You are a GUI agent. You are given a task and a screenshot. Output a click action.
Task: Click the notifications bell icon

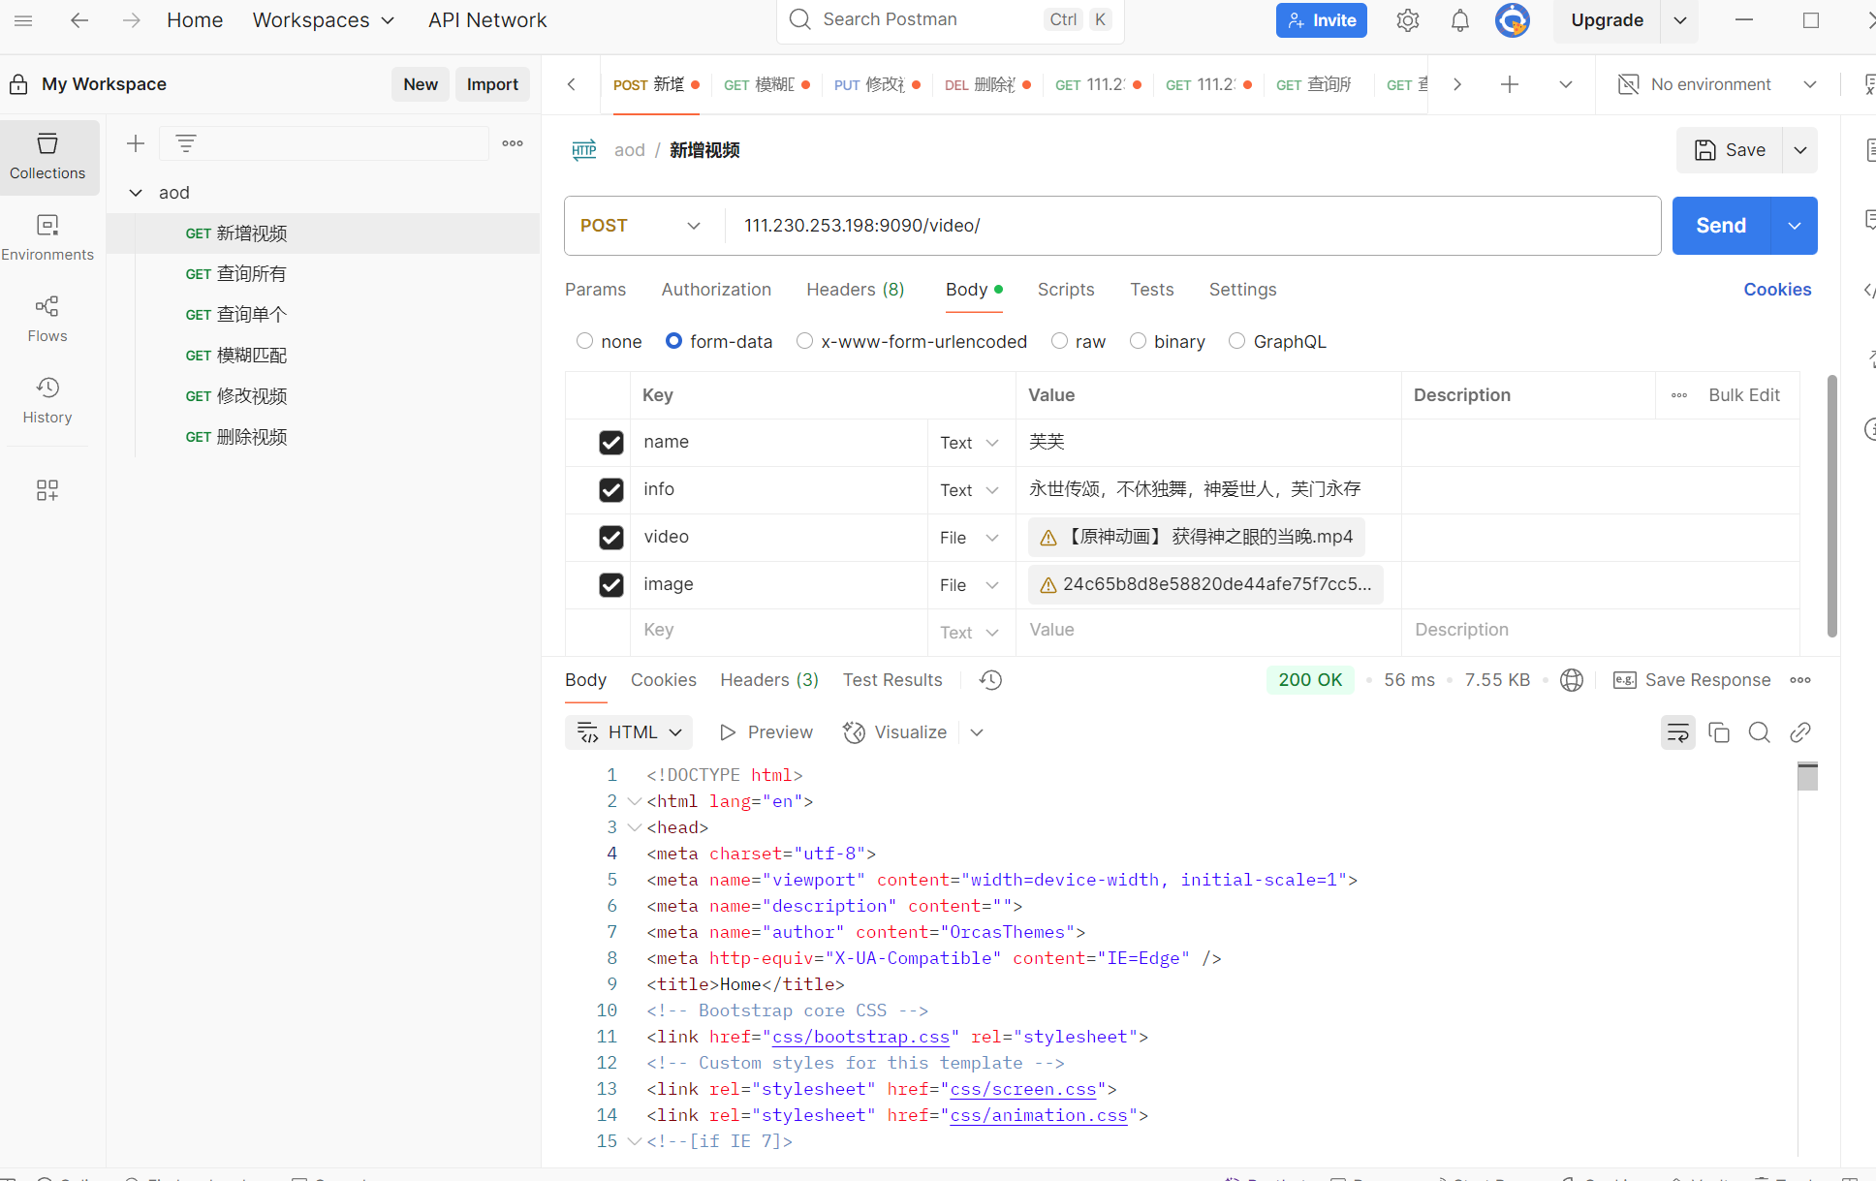click(x=1459, y=20)
